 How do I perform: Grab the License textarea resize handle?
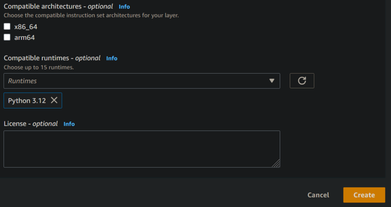click(276, 164)
